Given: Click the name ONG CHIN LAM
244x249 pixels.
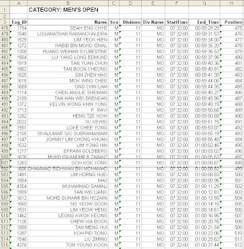Looking at the screenshot, I should tap(91, 87).
